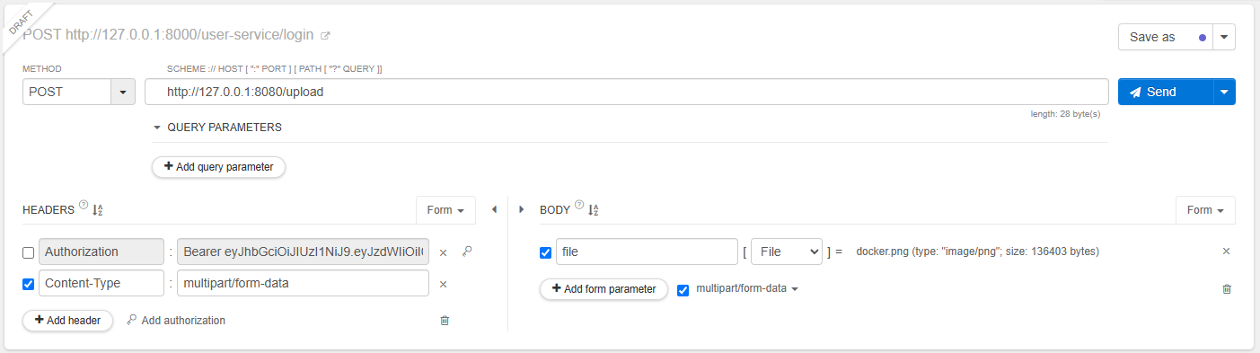Screen dimensions: 1260x353
Task: Delete all headers with trash icon
Action: tap(444, 321)
